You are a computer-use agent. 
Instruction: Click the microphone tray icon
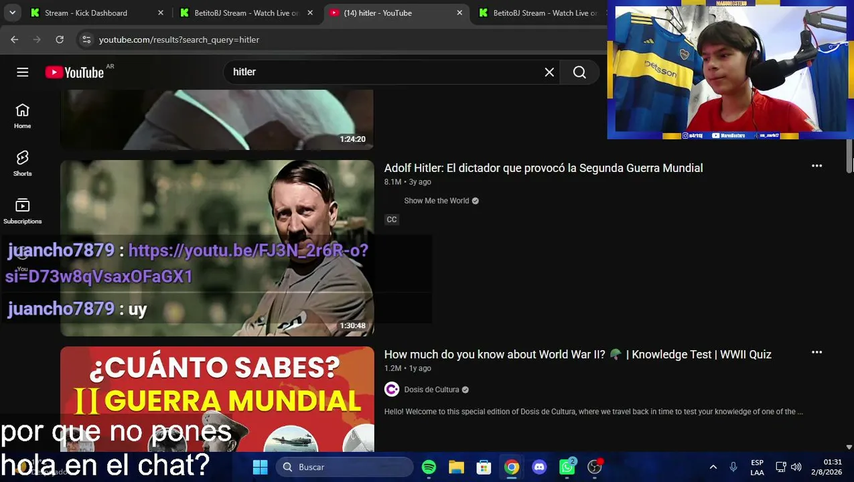pos(733,467)
